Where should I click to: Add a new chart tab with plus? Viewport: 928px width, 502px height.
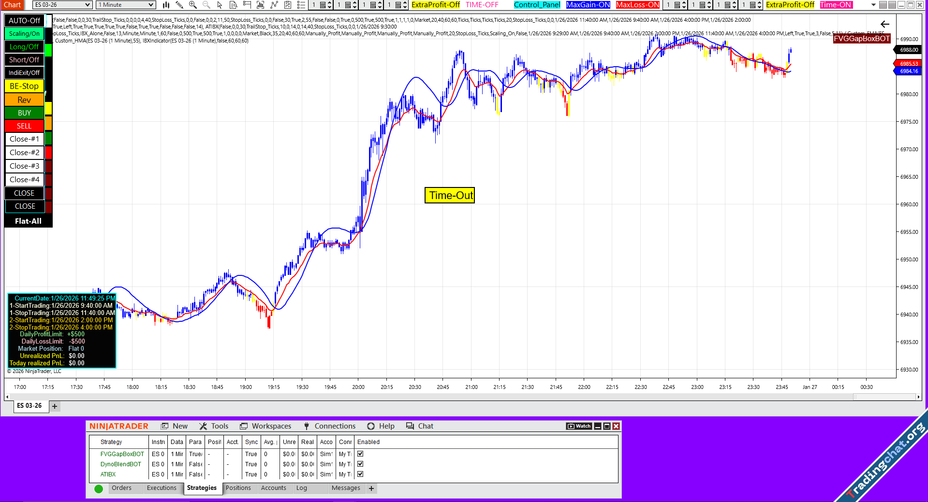(55, 406)
